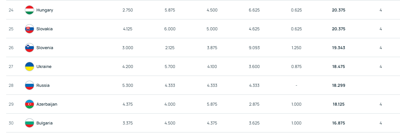Click the Ukraine flag icon

[29, 66]
